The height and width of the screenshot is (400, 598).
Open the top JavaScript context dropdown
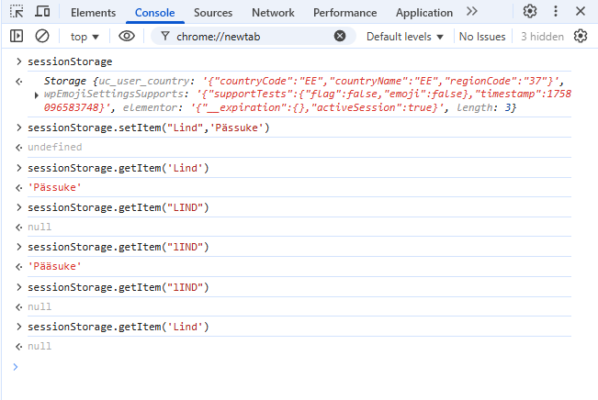point(85,36)
